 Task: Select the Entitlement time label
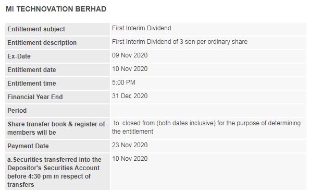pyautogui.click(x=32, y=84)
